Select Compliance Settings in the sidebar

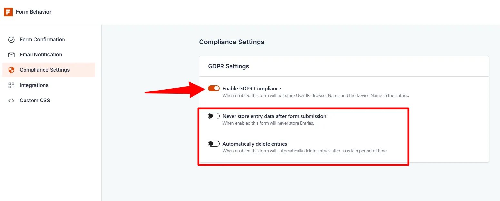tap(44, 70)
